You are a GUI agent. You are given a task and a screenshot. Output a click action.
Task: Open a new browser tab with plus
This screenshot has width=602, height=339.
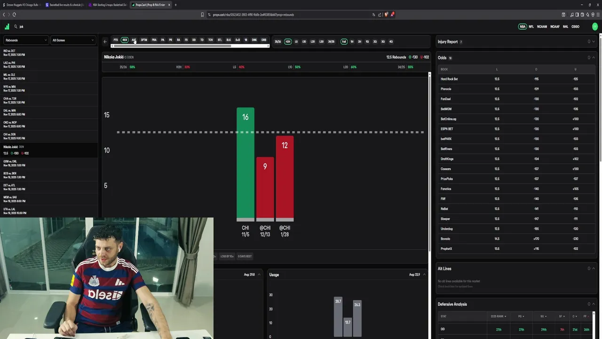175,5
